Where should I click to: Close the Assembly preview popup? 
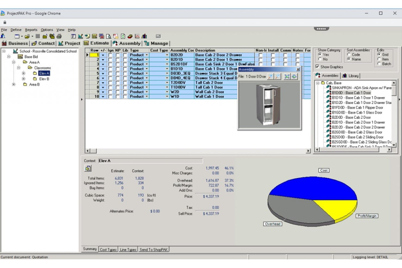[298, 69]
